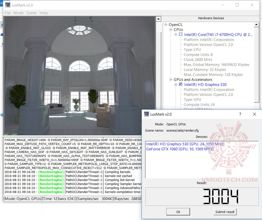The height and width of the screenshot is (220, 262).
Task: Click the Hardware Devices panel header
Action: 211,18
